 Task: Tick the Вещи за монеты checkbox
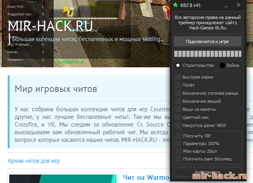tap(178, 109)
